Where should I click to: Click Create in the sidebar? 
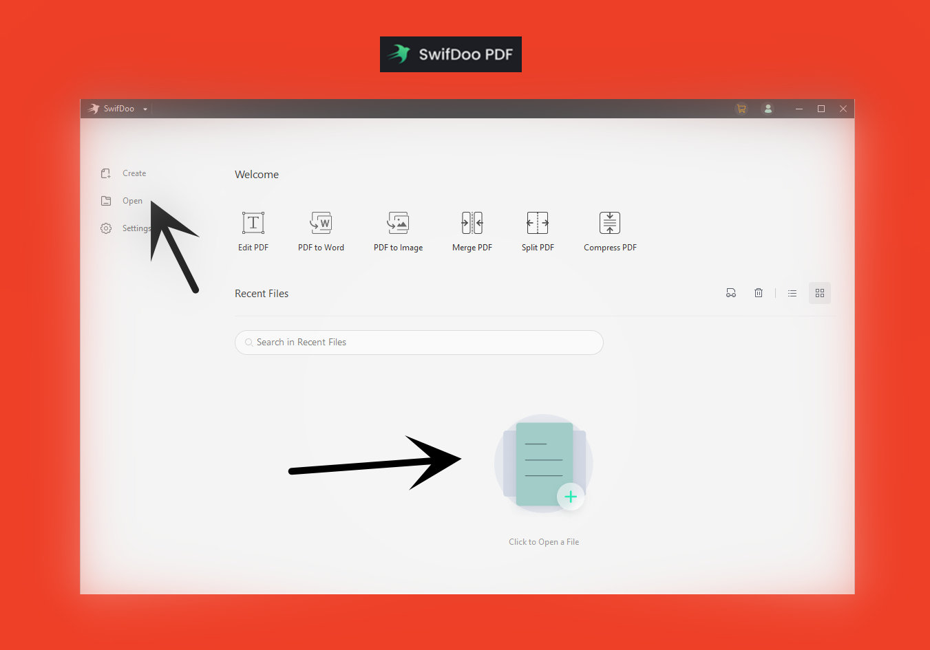(x=134, y=173)
